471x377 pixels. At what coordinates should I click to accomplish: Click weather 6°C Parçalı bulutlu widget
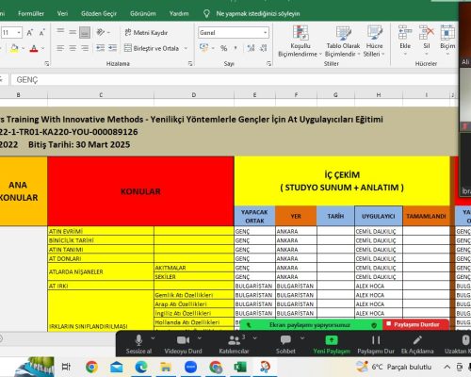(394, 367)
